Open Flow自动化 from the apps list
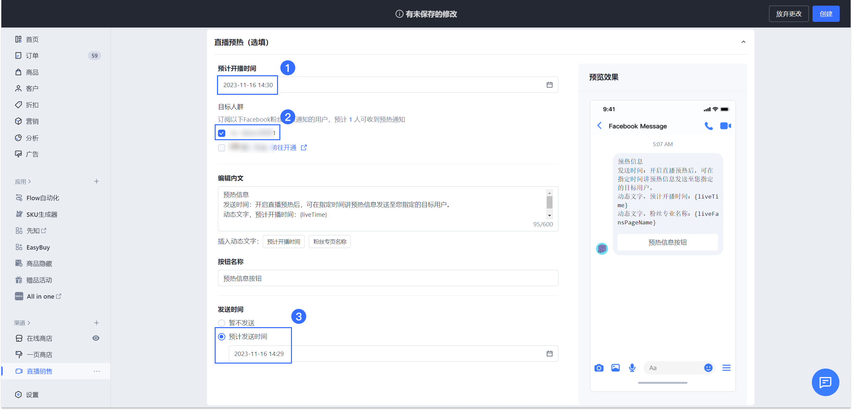The image size is (852, 410). tap(42, 198)
